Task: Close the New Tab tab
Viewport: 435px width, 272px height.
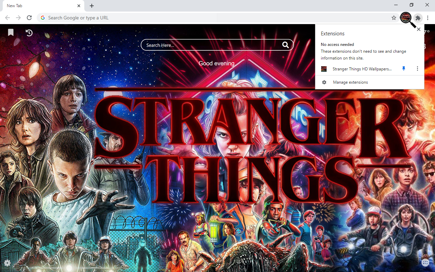Action: coord(79,6)
